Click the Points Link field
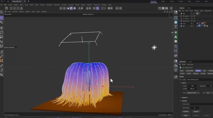 [202, 104]
